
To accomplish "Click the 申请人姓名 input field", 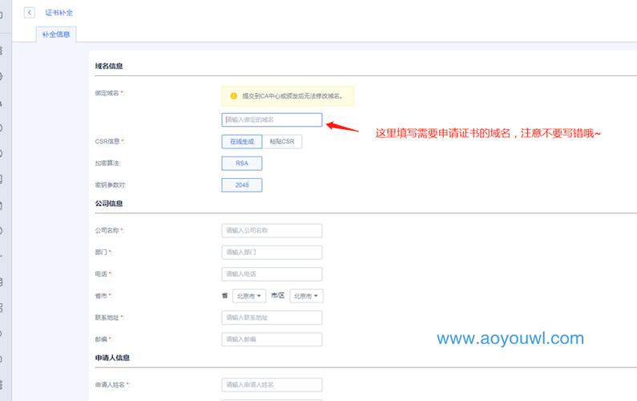I will point(272,384).
